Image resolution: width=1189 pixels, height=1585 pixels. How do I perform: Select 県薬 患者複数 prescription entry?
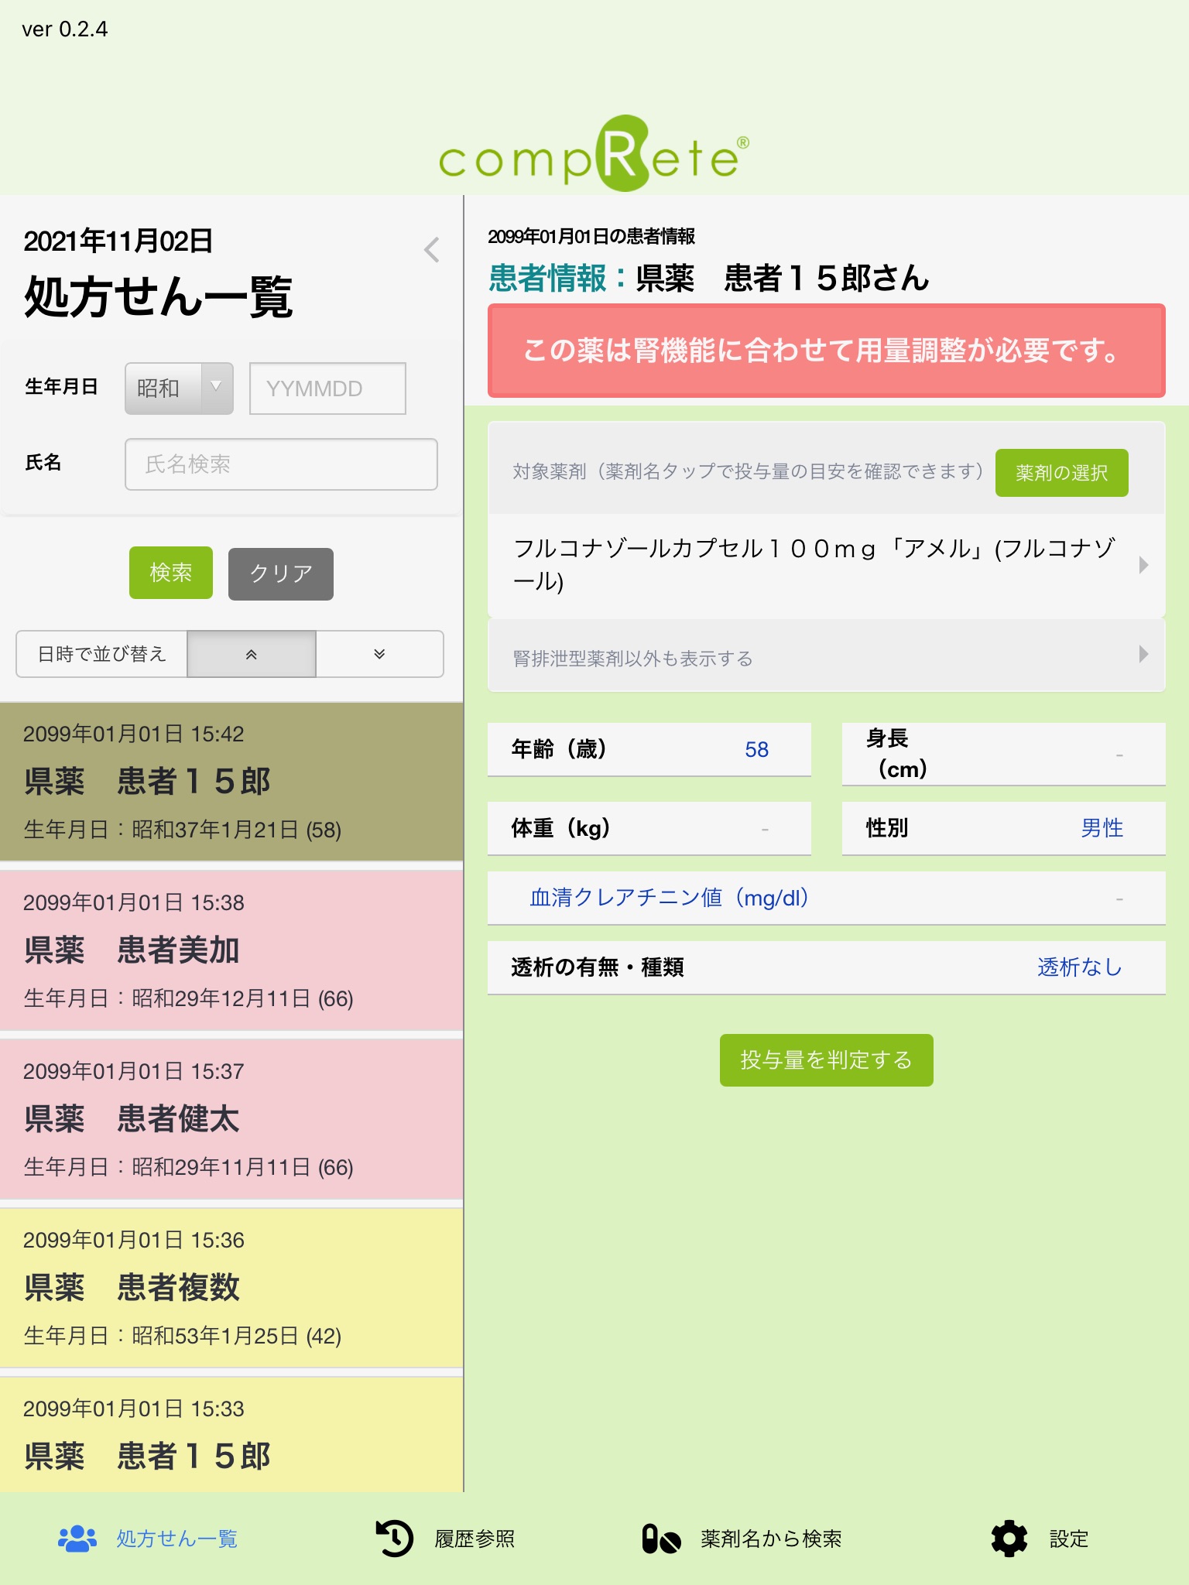[x=231, y=1288]
